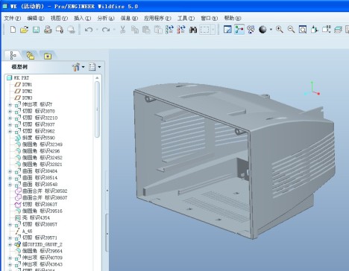Click the shaded sphere appearance icon
Screen dimensions: 349x271
tap(262, 30)
